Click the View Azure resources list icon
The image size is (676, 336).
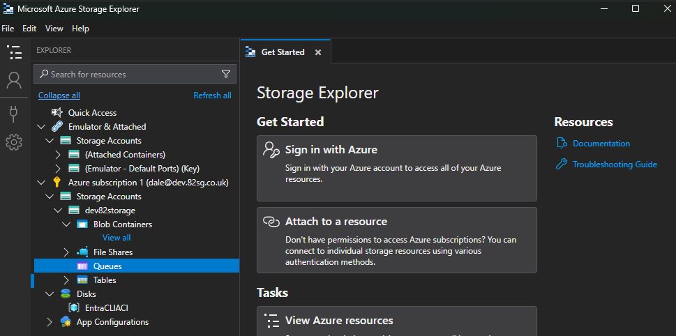(271, 321)
